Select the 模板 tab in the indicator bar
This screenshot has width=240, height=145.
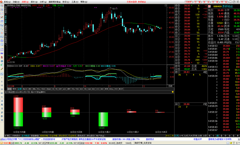(14, 89)
